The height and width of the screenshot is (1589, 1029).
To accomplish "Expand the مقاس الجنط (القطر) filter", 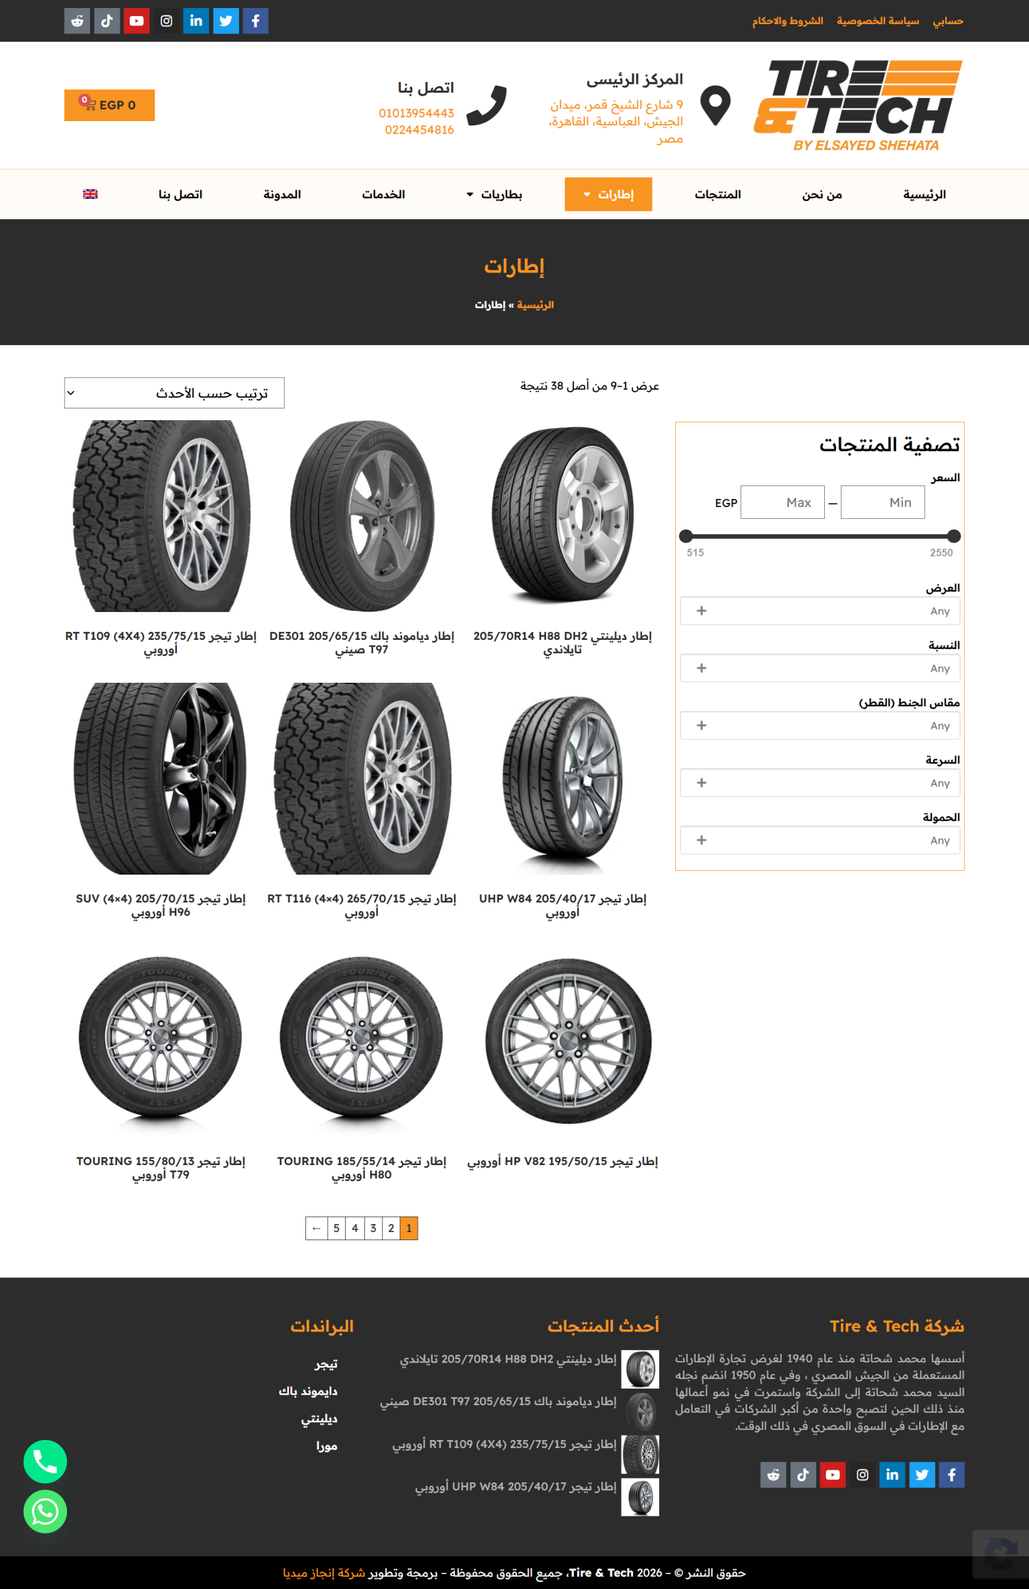I will [x=820, y=726].
